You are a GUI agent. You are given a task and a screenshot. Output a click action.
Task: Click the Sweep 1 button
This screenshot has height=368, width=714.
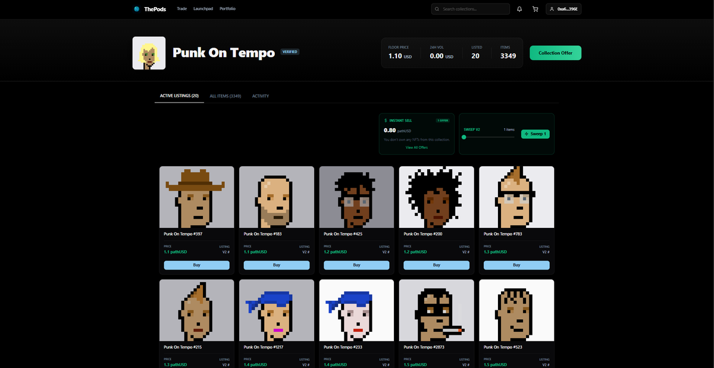[x=535, y=134]
